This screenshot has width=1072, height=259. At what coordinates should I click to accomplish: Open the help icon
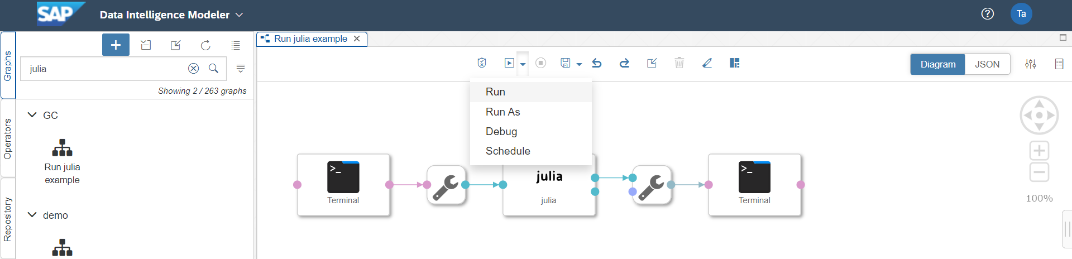tap(987, 14)
